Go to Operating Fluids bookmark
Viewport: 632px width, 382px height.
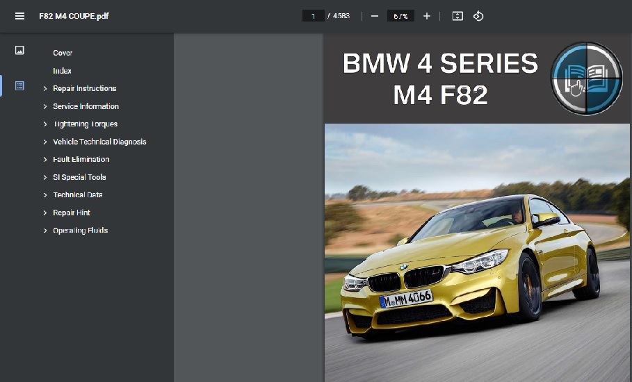(81, 231)
